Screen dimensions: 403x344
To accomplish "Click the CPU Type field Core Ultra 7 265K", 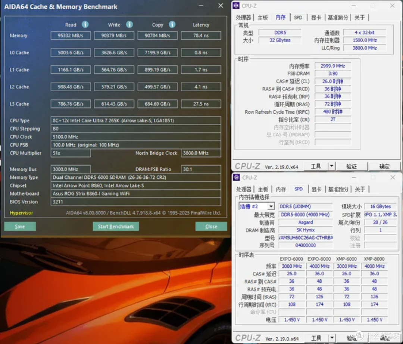I will point(136,120).
